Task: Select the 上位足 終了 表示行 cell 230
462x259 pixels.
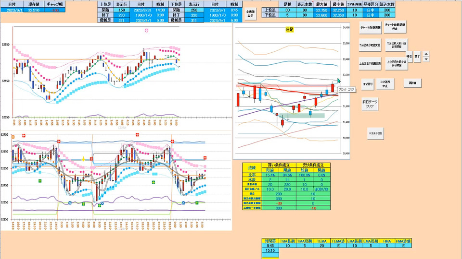Action: click(121, 15)
